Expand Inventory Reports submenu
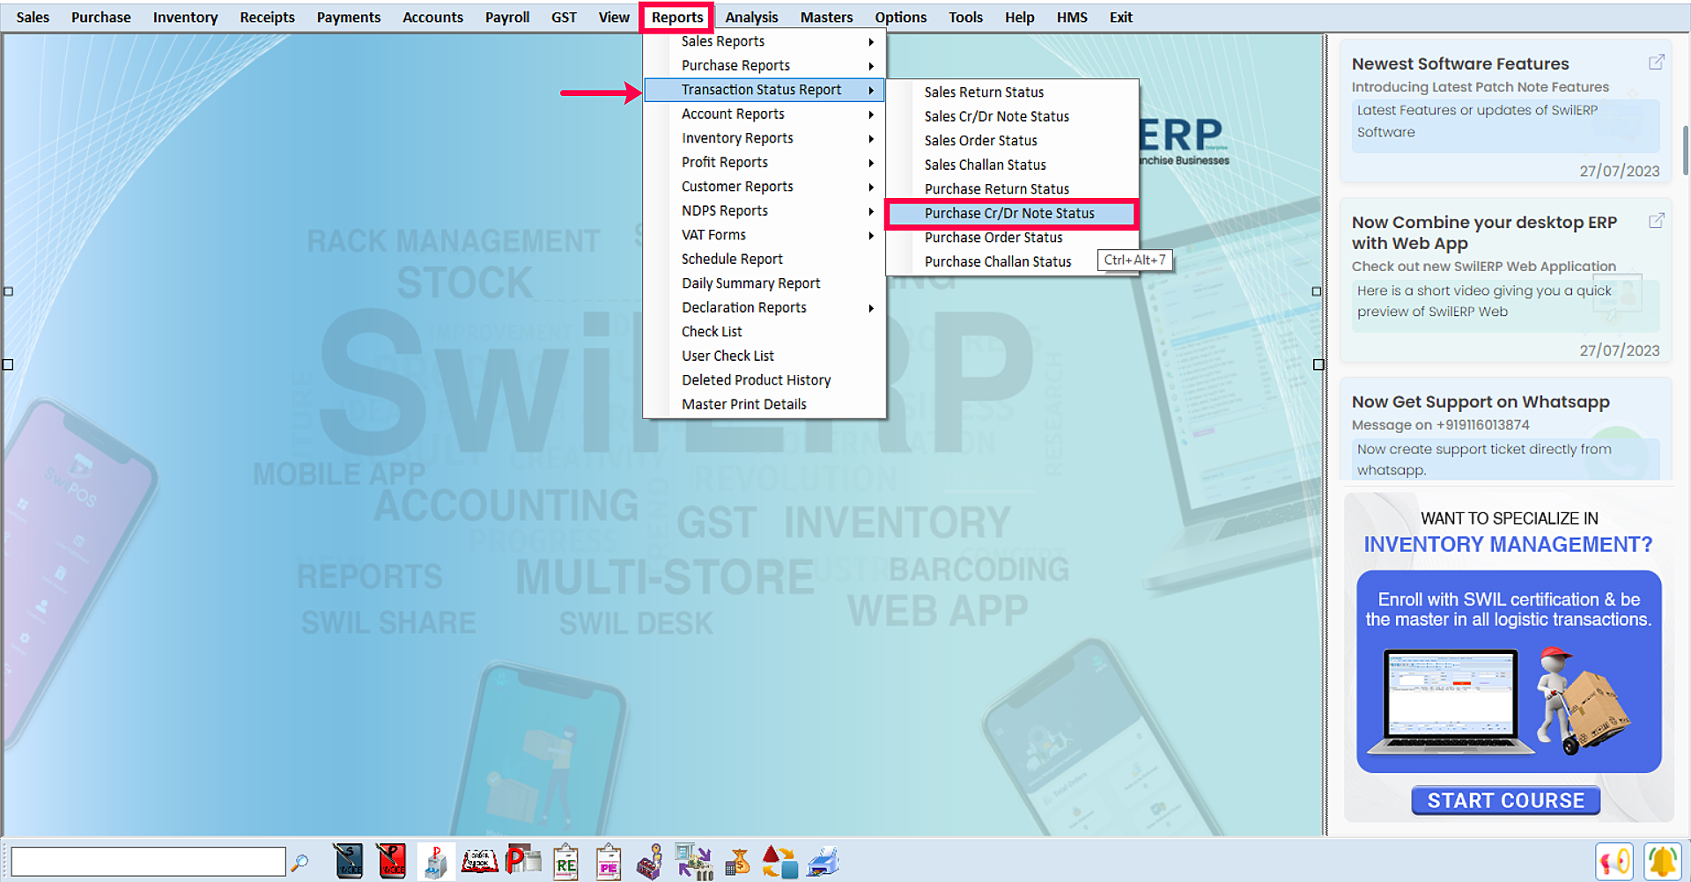1691x882 pixels. [764, 138]
